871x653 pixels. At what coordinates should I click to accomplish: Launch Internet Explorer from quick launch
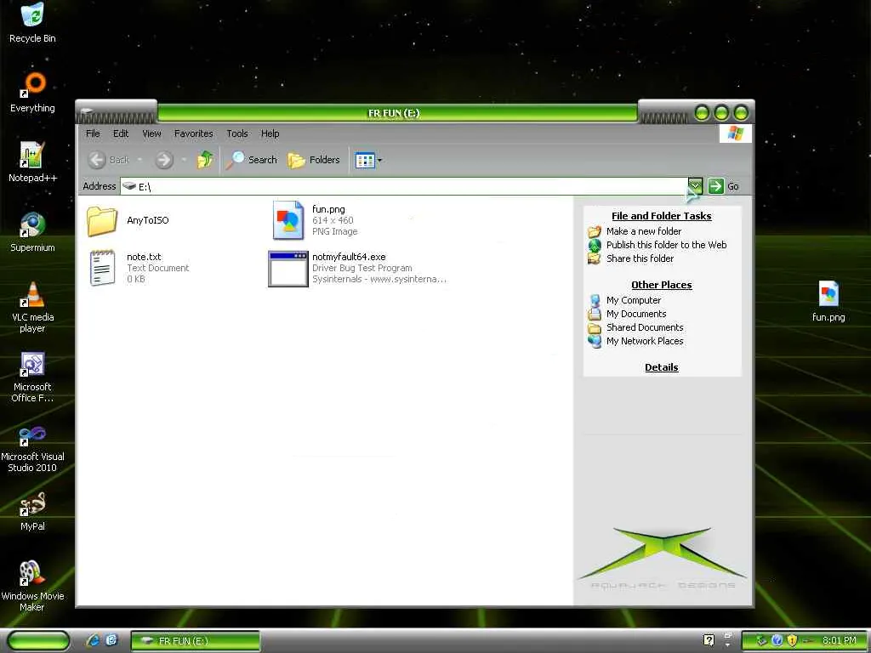point(93,640)
